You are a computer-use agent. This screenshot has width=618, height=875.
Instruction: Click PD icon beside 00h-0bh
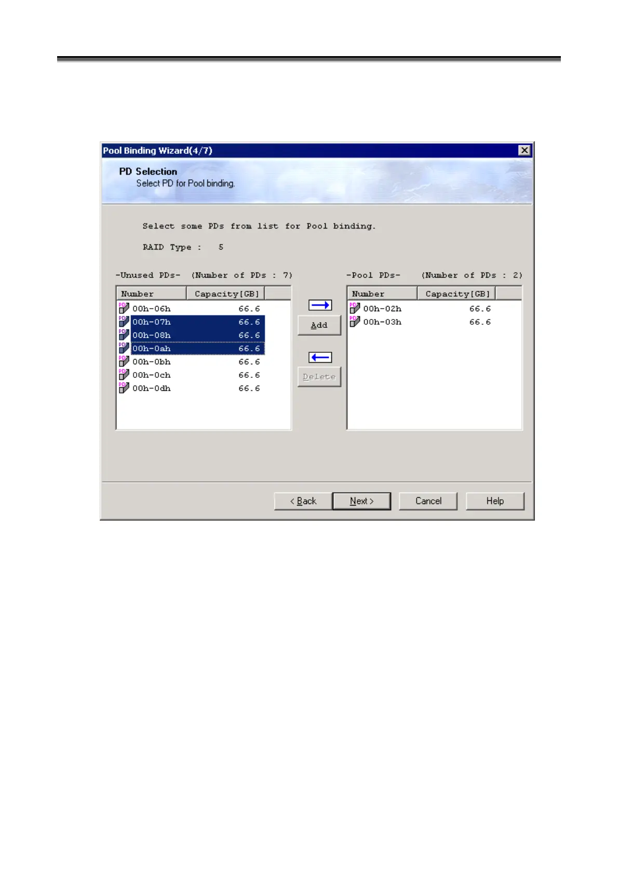[124, 361]
